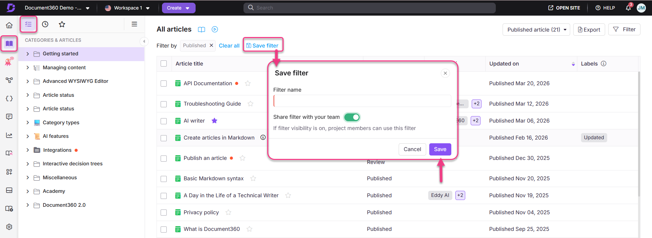The height and width of the screenshot is (238, 652).
Task: Open the Create menu
Action: pos(179,7)
